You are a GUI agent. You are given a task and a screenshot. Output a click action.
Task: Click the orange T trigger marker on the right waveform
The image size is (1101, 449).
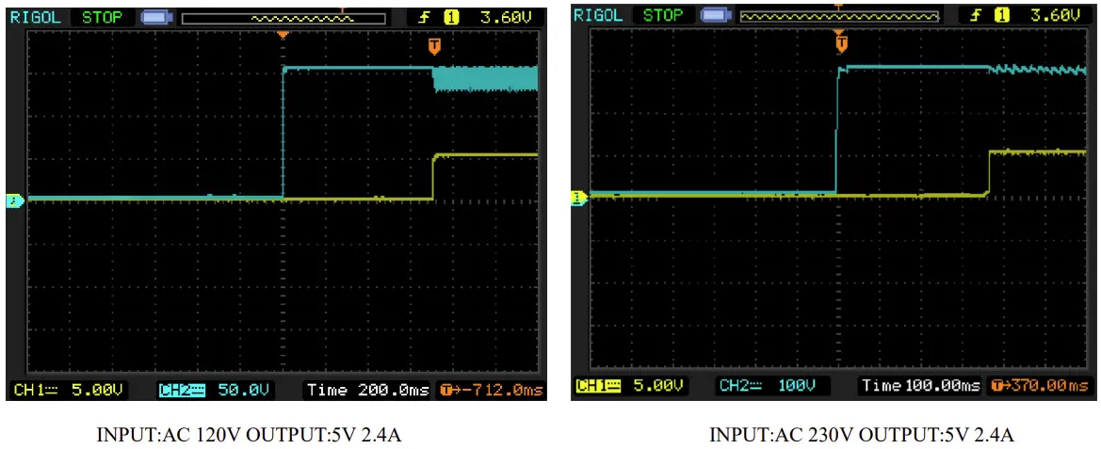(x=842, y=44)
